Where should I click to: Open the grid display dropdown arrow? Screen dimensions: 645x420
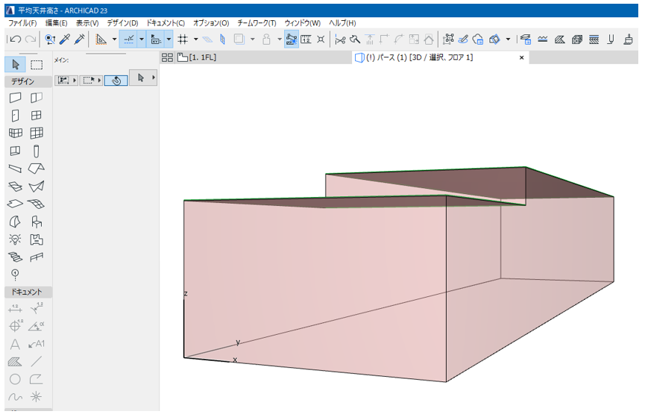[195, 39]
